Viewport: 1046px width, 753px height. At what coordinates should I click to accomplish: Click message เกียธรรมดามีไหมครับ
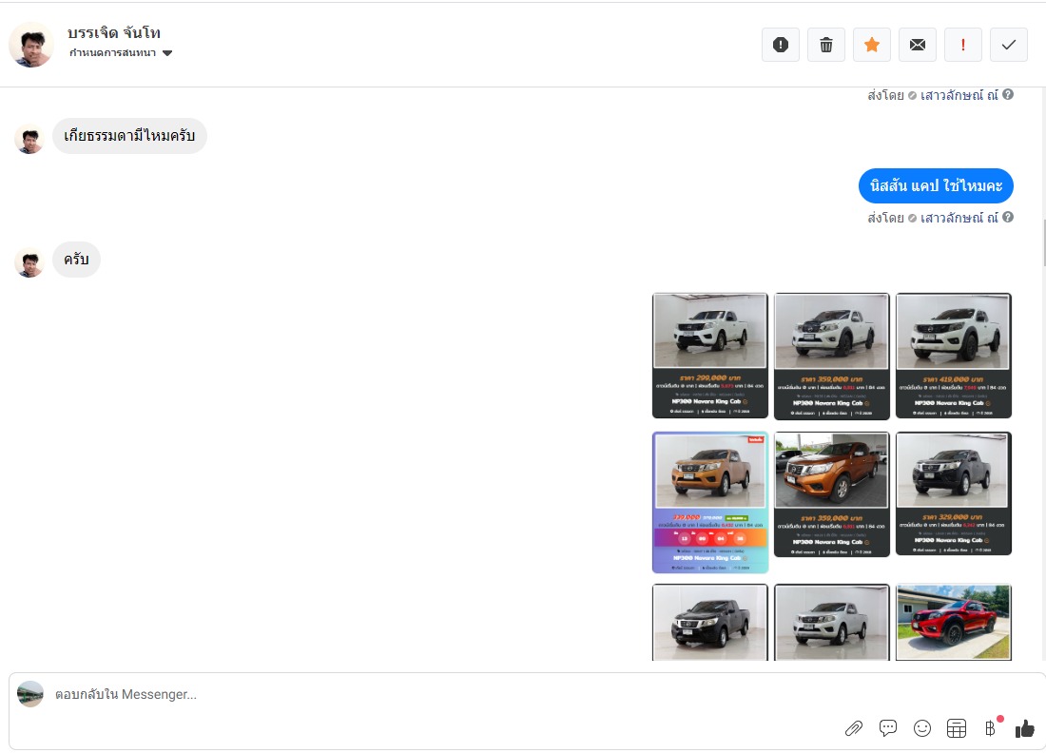pos(129,136)
